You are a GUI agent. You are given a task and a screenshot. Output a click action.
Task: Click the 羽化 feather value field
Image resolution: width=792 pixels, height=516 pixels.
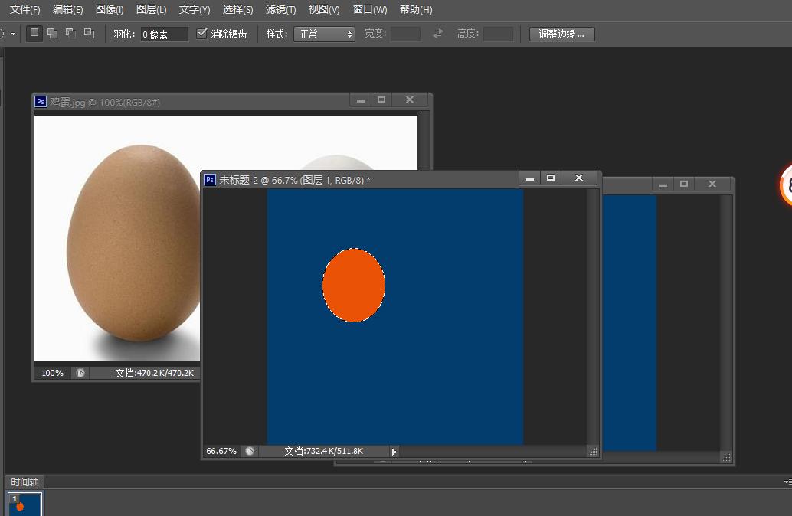coord(164,34)
